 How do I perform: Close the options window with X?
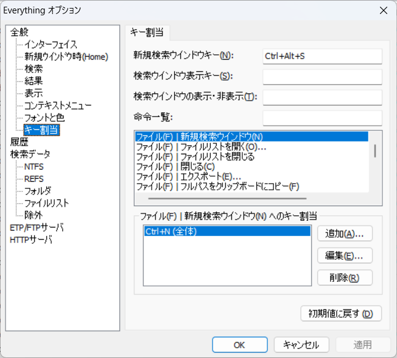(x=382, y=10)
